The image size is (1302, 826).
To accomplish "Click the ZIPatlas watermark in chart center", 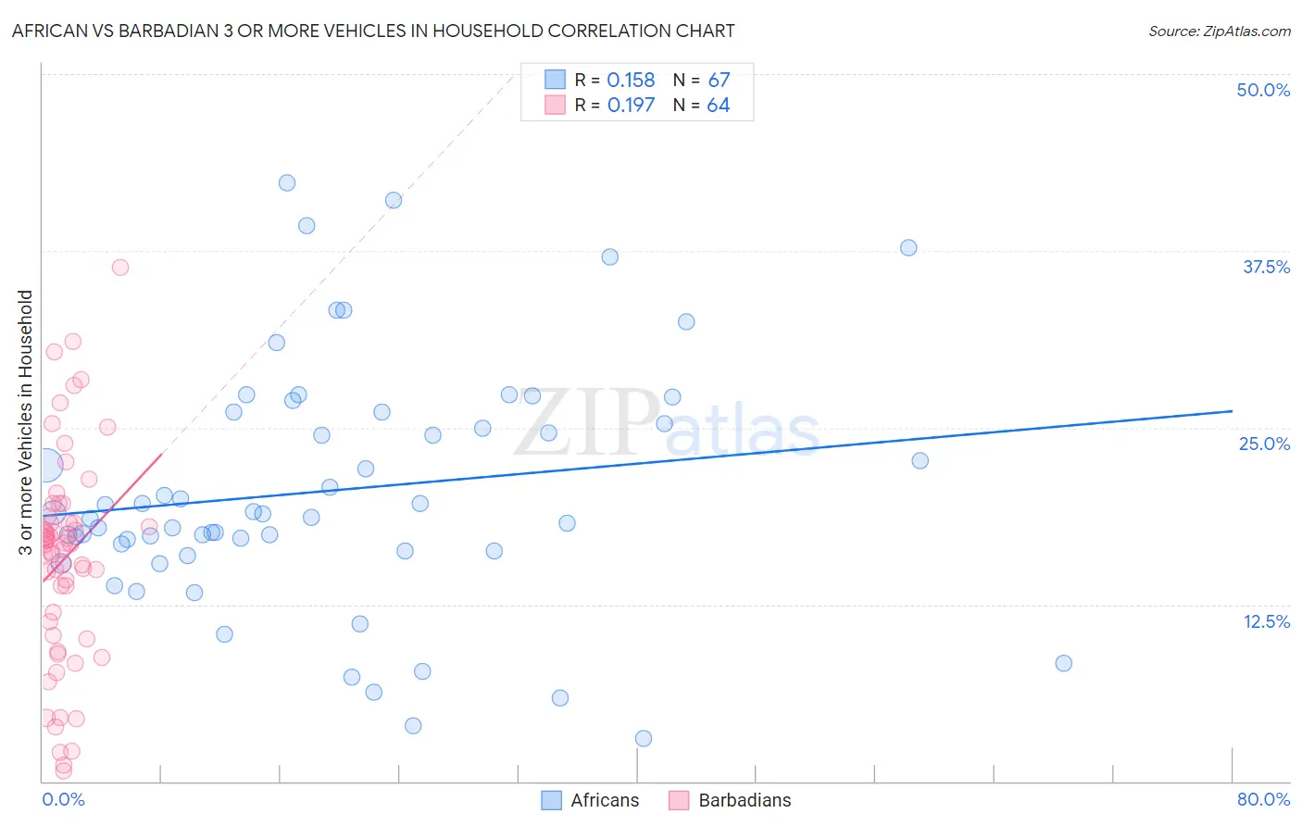I will click(667, 424).
